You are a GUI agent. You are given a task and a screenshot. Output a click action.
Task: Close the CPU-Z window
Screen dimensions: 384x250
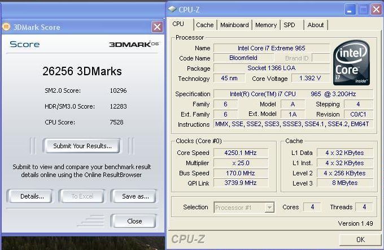tap(376, 10)
